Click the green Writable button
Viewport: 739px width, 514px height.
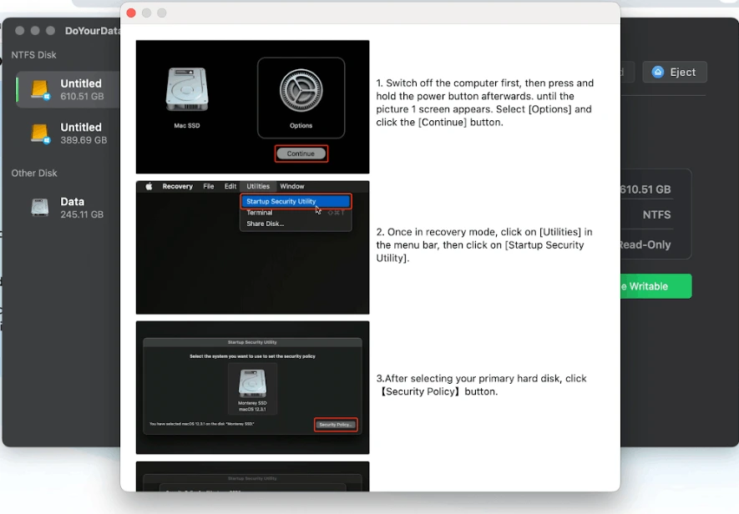655,286
